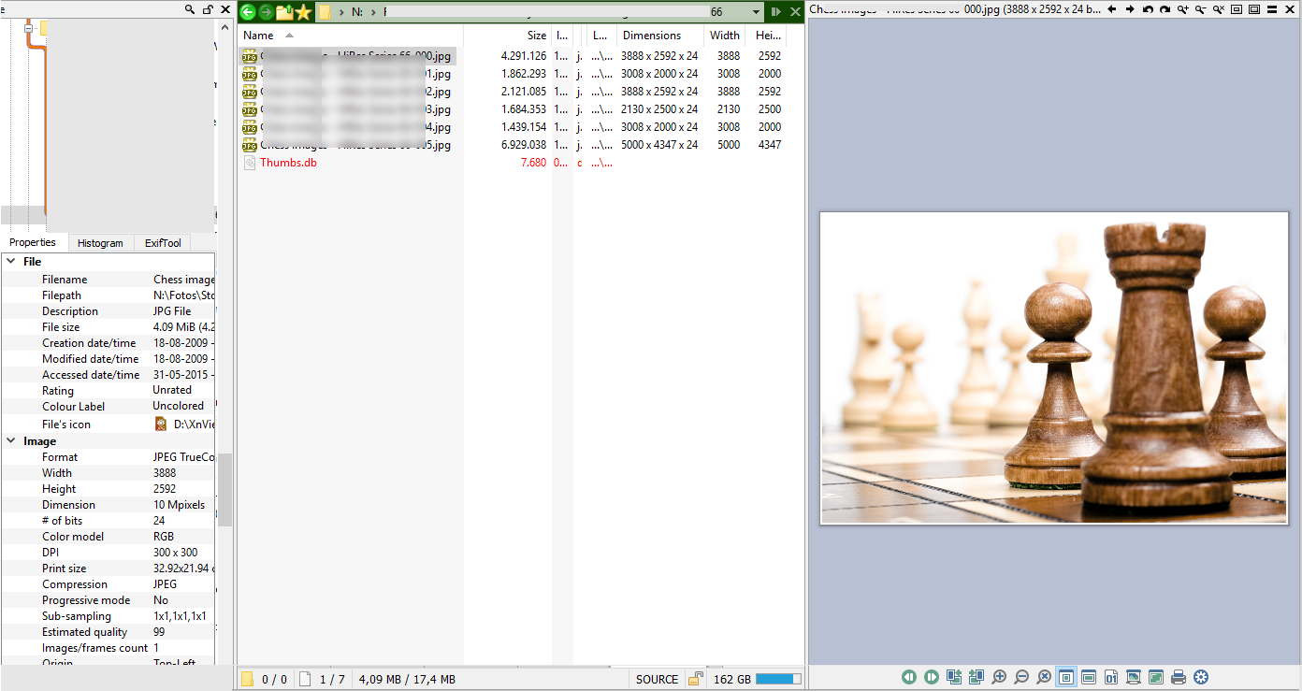This screenshot has height=691, width=1302.
Task: Open the preview panel menu
Action: pos(1272,9)
